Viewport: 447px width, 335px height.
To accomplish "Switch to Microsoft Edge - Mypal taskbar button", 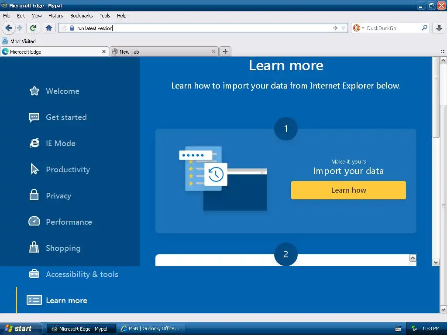I will pos(81,329).
